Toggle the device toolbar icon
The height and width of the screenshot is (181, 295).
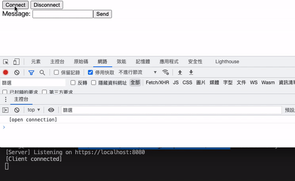[16, 62]
